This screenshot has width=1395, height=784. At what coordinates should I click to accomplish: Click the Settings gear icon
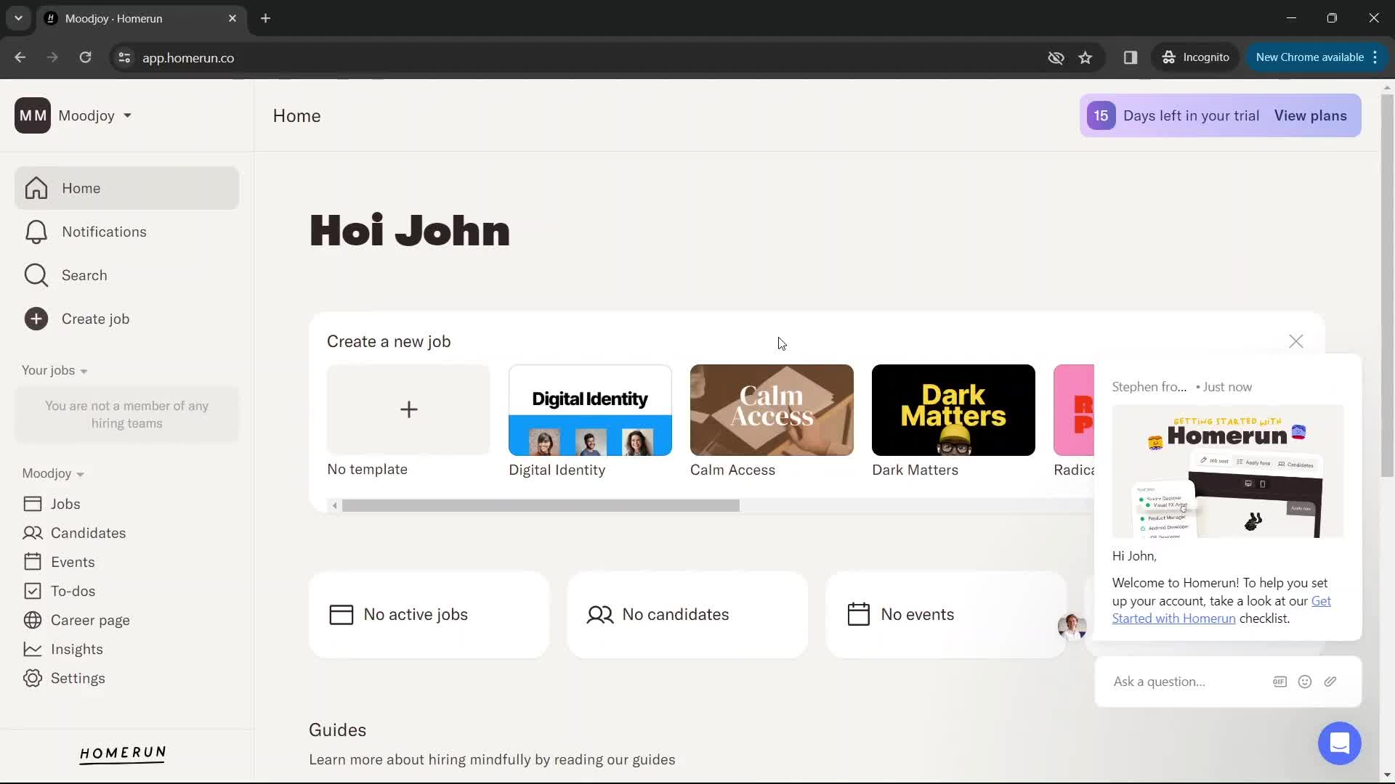tap(32, 678)
